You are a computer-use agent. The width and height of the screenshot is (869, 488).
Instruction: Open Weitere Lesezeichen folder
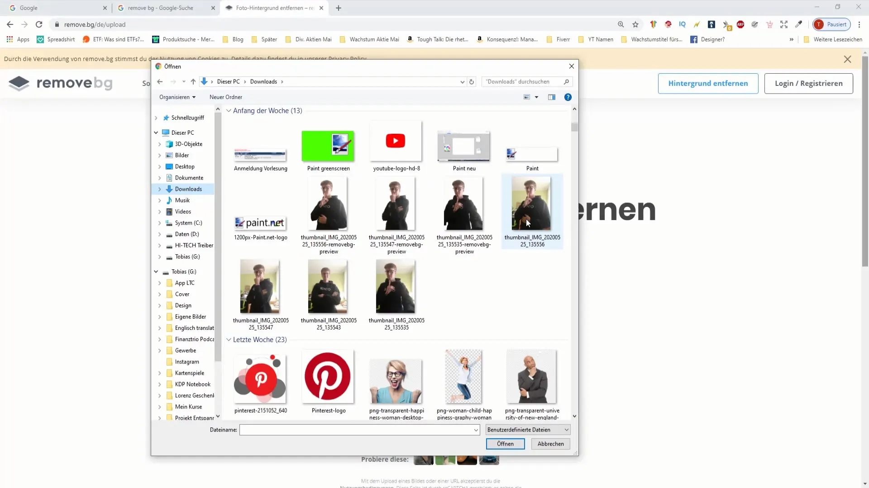click(x=833, y=39)
